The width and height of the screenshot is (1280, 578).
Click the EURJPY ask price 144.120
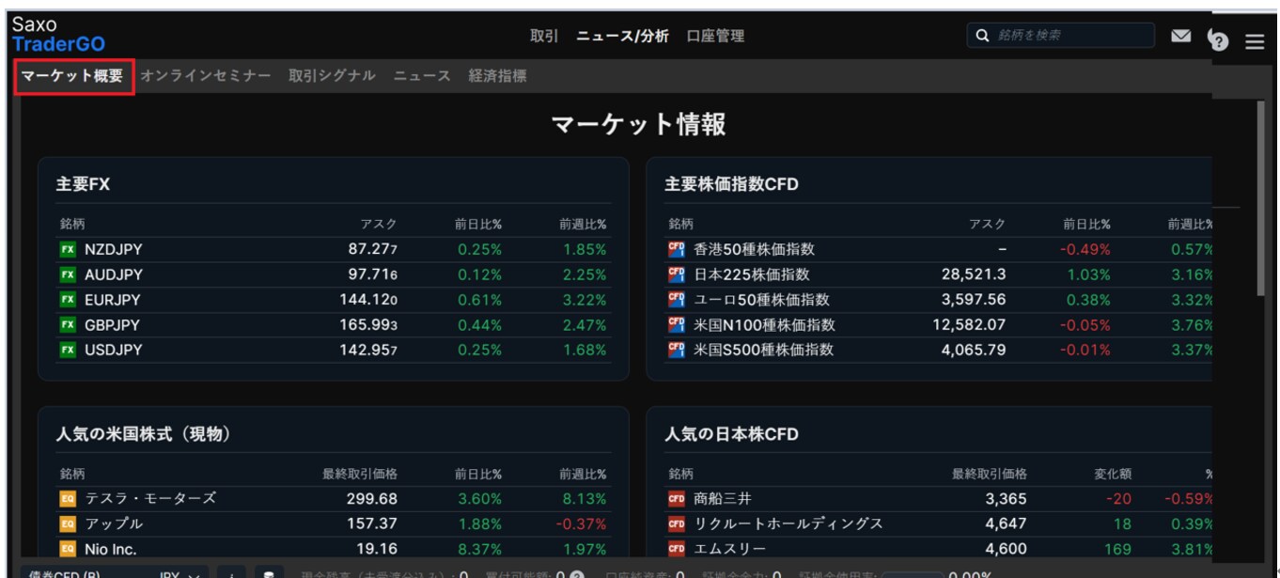point(368,300)
